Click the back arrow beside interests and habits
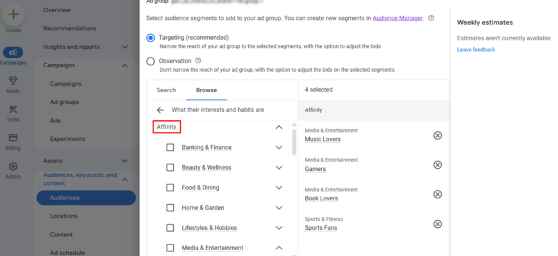This screenshot has width=558, height=256. pos(160,110)
